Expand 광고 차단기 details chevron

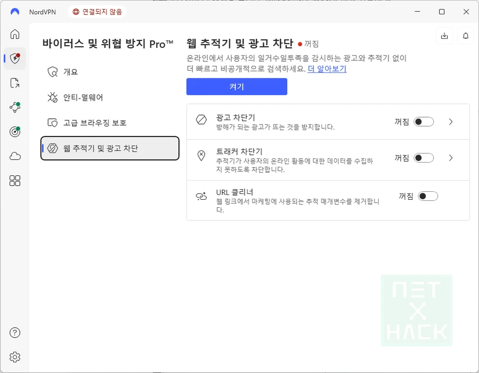click(451, 122)
